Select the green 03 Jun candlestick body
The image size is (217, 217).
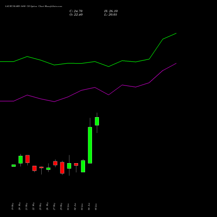coord(83,166)
